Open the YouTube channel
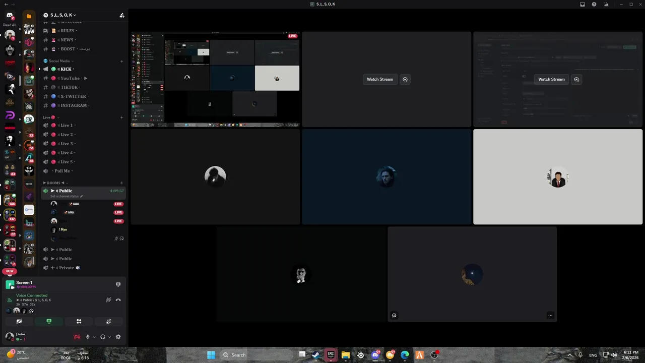The height and width of the screenshot is (363, 645). (x=83, y=78)
